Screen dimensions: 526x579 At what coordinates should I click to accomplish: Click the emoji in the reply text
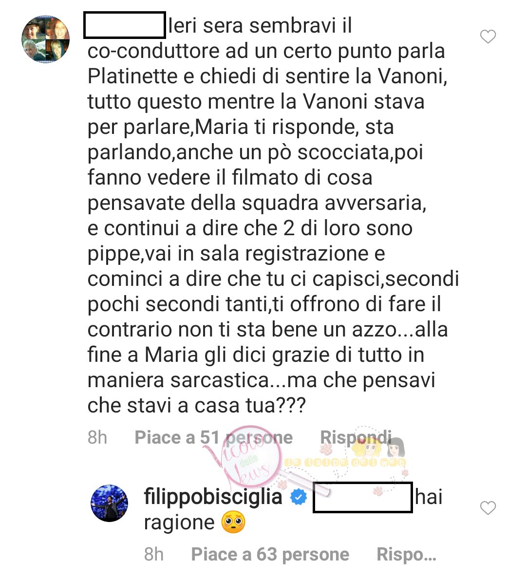233,523
